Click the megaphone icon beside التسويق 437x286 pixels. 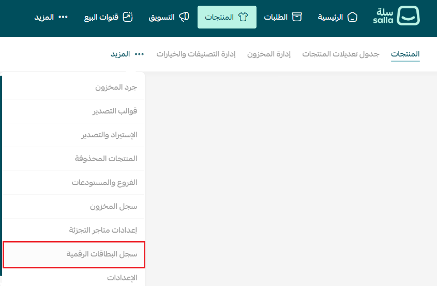click(184, 17)
